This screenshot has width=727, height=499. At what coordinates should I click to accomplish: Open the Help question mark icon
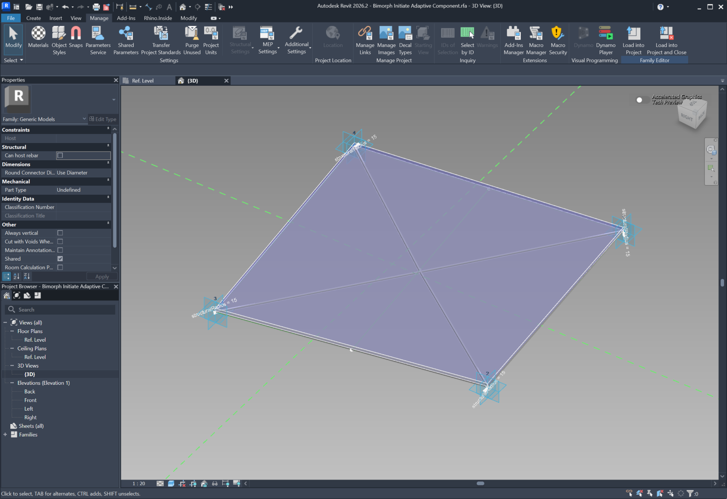(x=660, y=7)
